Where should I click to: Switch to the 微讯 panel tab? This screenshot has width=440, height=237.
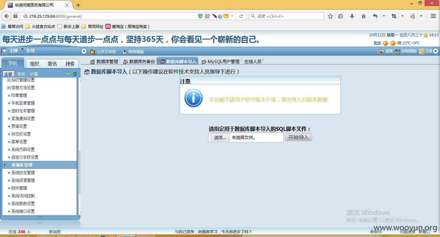(x=52, y=64)
